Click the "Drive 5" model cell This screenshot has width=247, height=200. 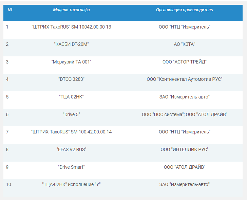(x=71, y=114)
